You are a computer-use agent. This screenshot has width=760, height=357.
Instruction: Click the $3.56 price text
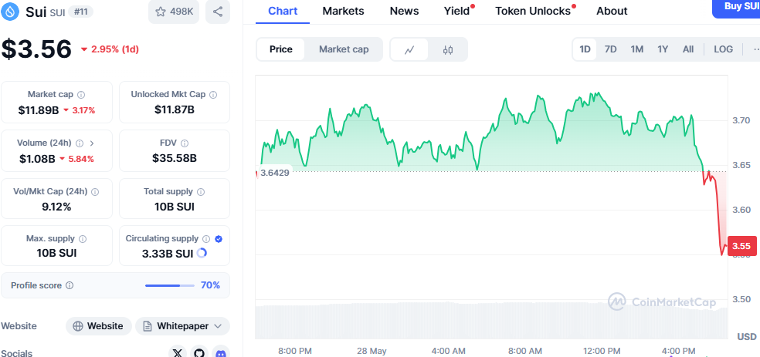36,49
